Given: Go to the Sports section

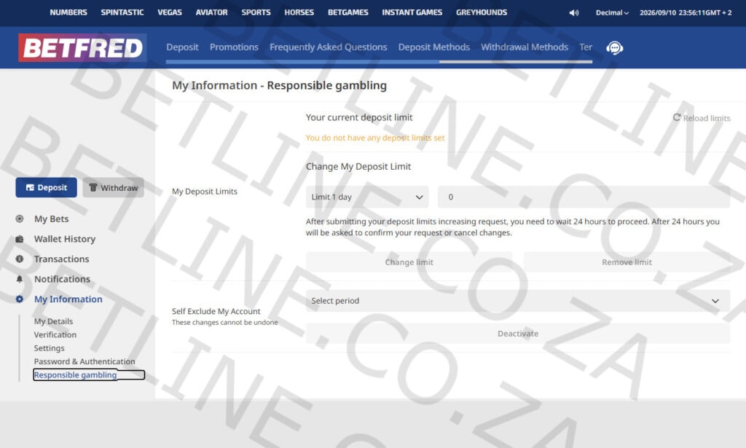Looking at the screenshot, I should [x=256, y=12].
